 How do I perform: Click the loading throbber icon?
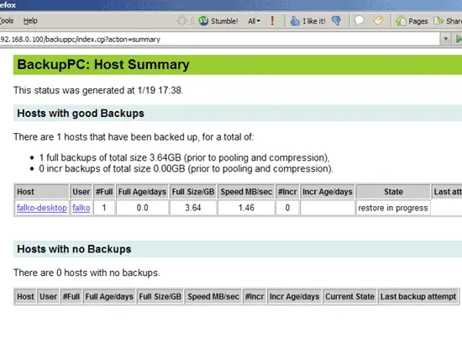pyautogui.click(x=181, y=21)
